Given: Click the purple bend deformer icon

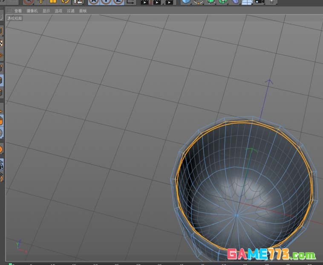Looking at the screenshot, I should (x=235, y=2).
